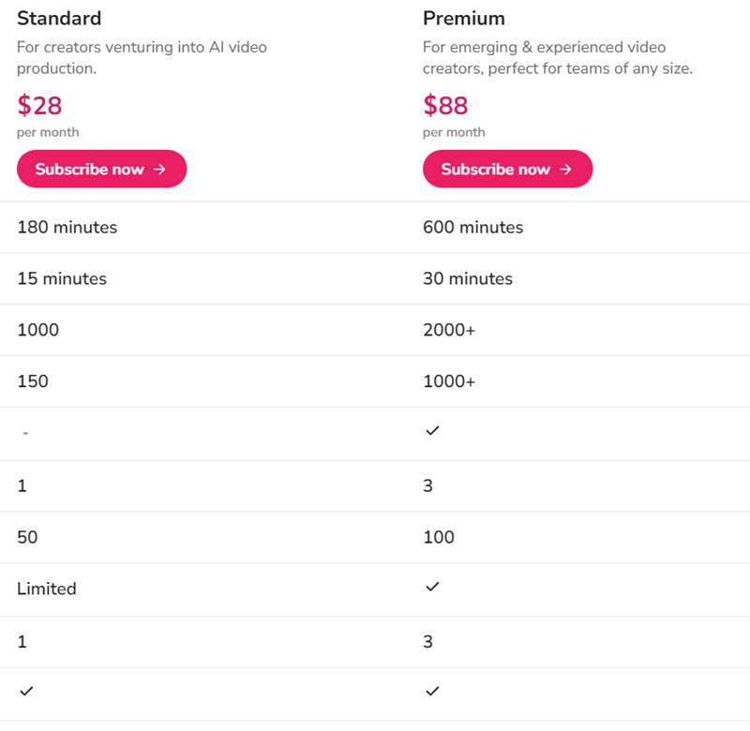Click the arrow icon in Premium's Subscribe button
This screenshot has height=731, width=750.
[565, 170]
